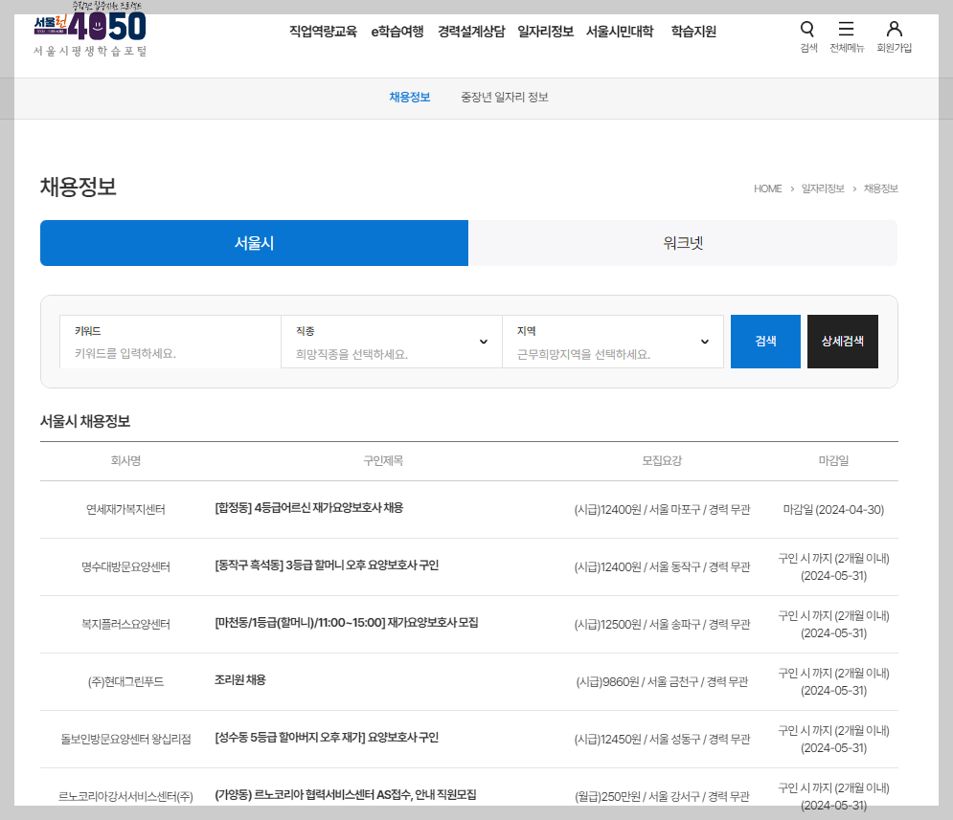953x820 pixels.
Task: Switch to the 서울시 tab
Action: coord(254,243)
